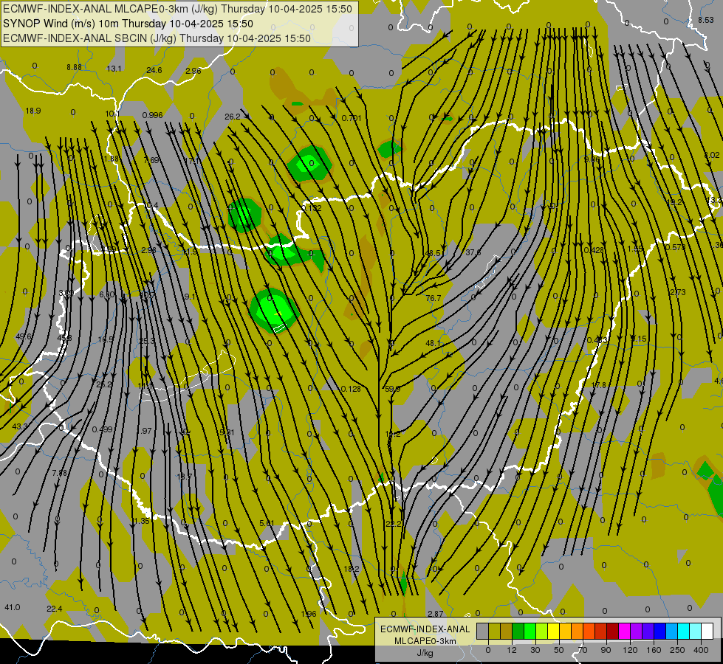Image resolution: width=723 pixels, height=664 pixels.
Task: Click the map value 2.87
Action: click(x=436, y=614)
